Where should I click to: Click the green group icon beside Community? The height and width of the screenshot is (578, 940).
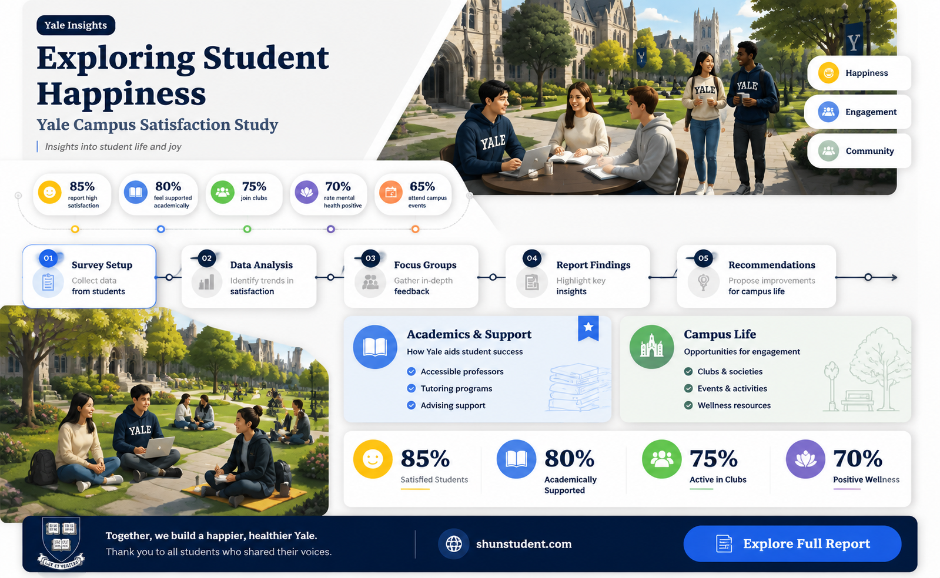coord(828,151)
